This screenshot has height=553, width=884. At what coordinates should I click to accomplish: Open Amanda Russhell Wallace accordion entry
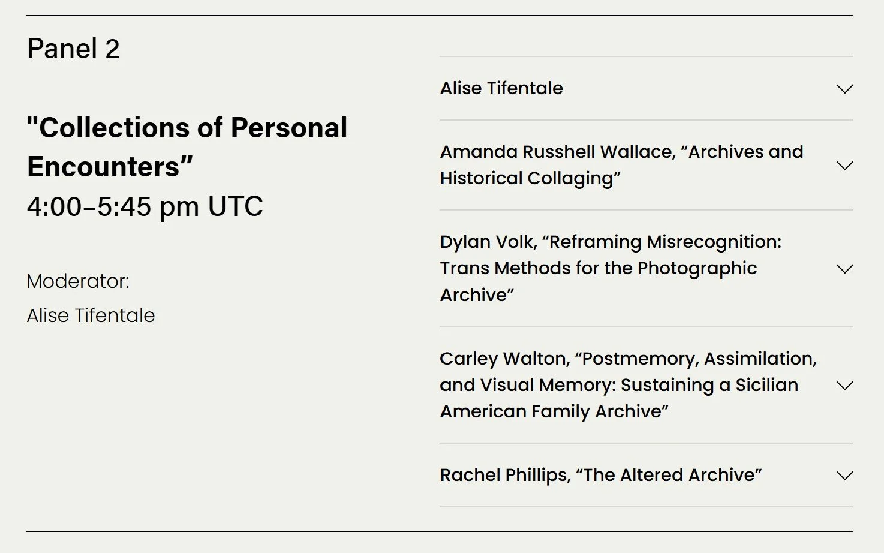pyautogui.click(x=621, y=165)
